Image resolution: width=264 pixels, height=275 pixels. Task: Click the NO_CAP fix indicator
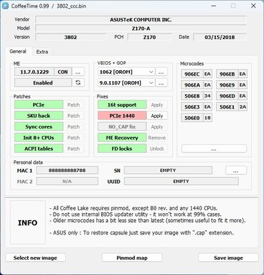tap(122, 126)
